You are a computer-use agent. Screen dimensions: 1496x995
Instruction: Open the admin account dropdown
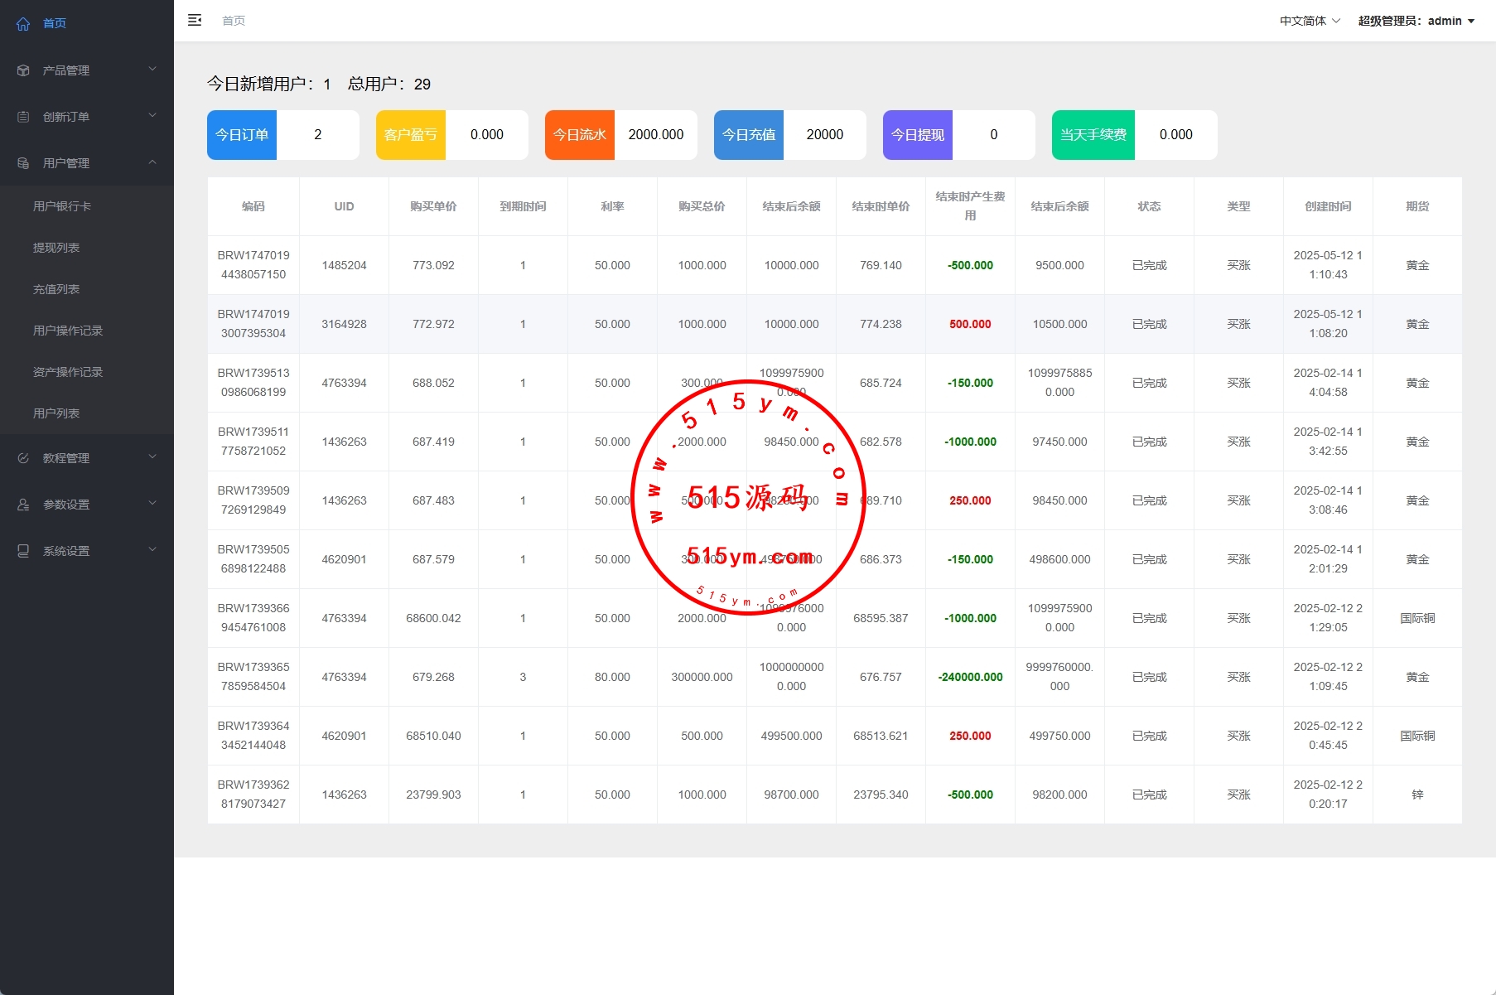click(x=1416, y=21)
